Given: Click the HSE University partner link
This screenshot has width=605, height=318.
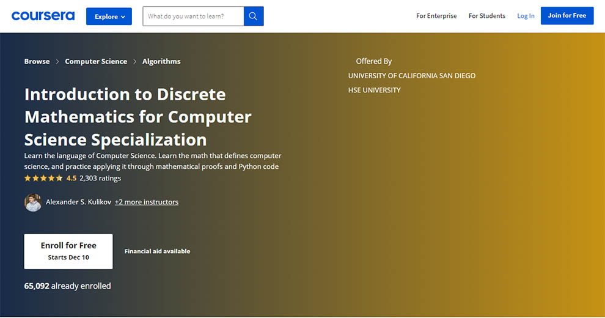Looking at the screenshot, I should 374,90.
